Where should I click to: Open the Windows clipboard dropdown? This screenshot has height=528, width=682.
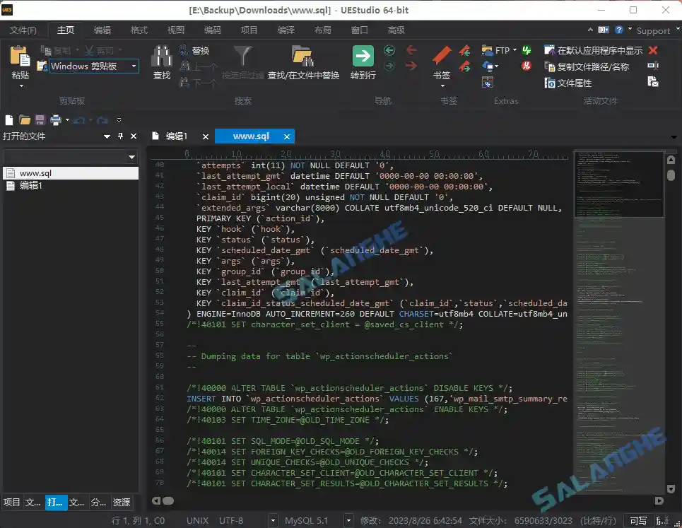click(134, 66)
